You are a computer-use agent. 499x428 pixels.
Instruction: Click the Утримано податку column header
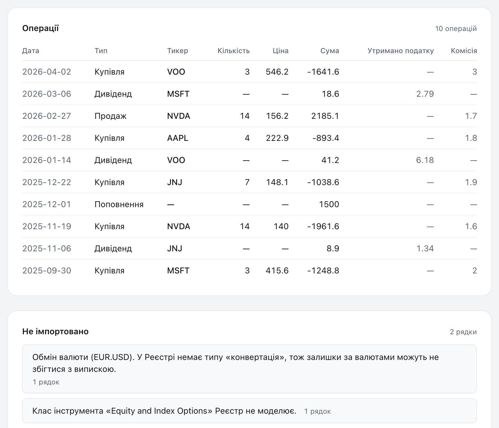tap(401, 51)
